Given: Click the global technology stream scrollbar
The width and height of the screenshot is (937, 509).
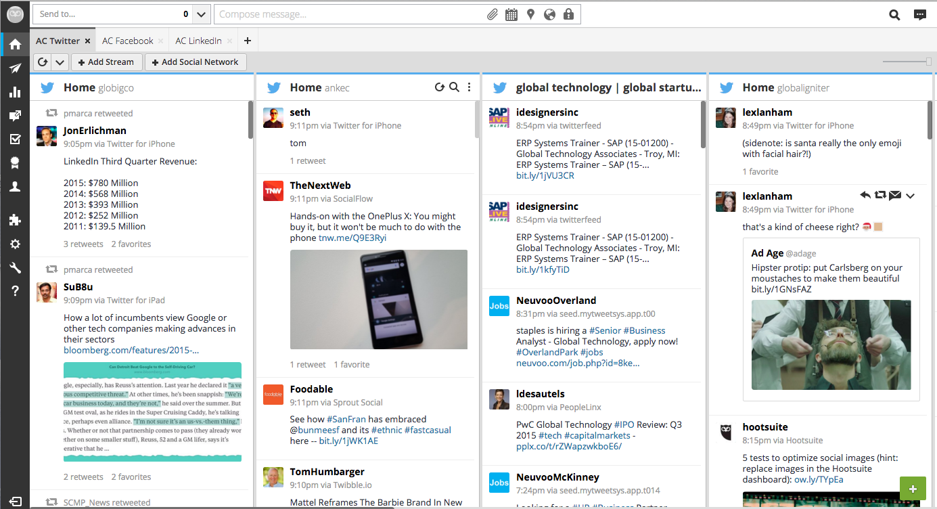Looking at the screenshot, I should (703, 125).
